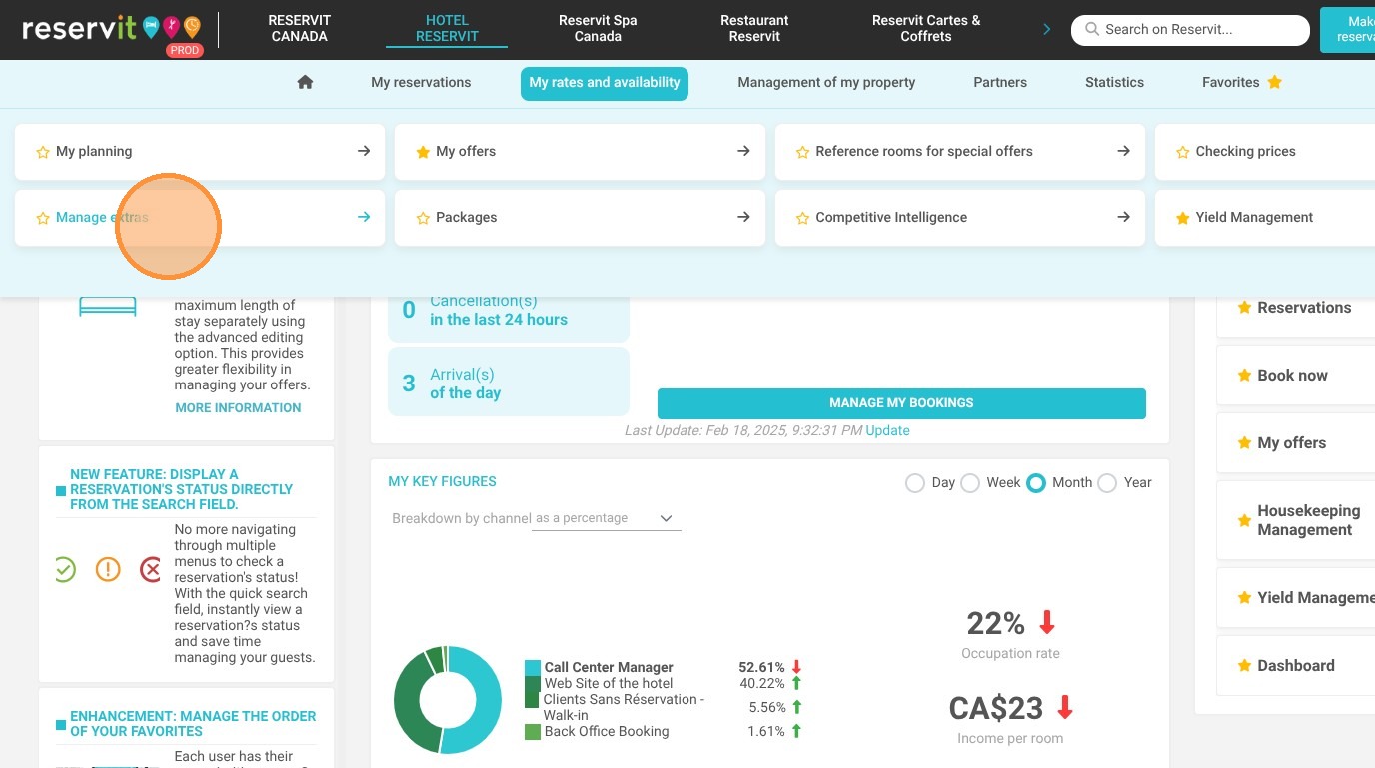The width and height of the screenshot is (1375, 768).
Task: Switch to Reservit Spa Canada property
Action: [598, 28]
